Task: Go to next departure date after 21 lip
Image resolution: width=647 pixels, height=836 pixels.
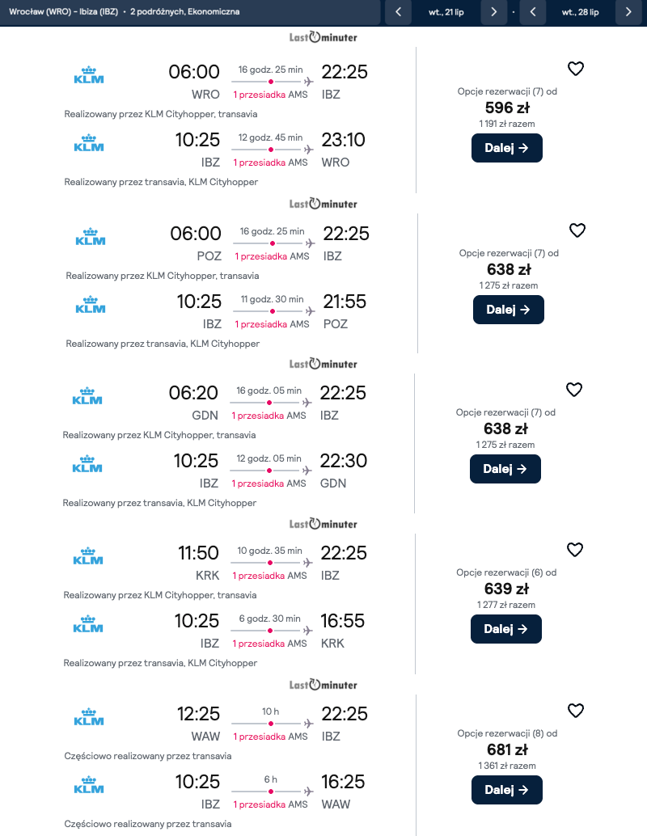Action: coord(493,12)
